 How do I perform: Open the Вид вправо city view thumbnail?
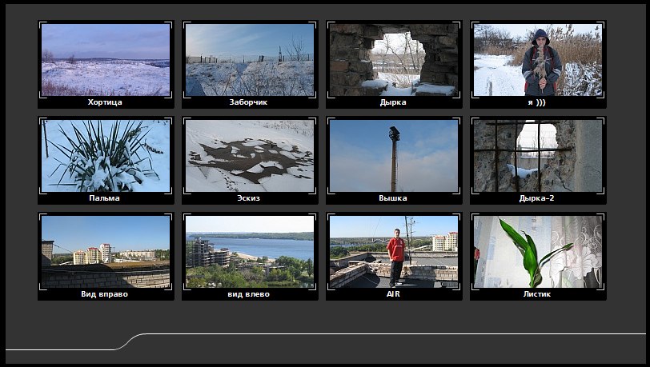click(x=106, y=252)
